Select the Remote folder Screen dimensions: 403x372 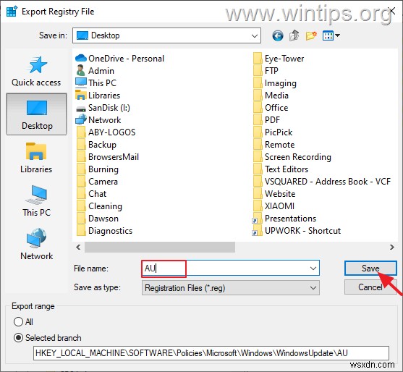[x=274, y=145]
